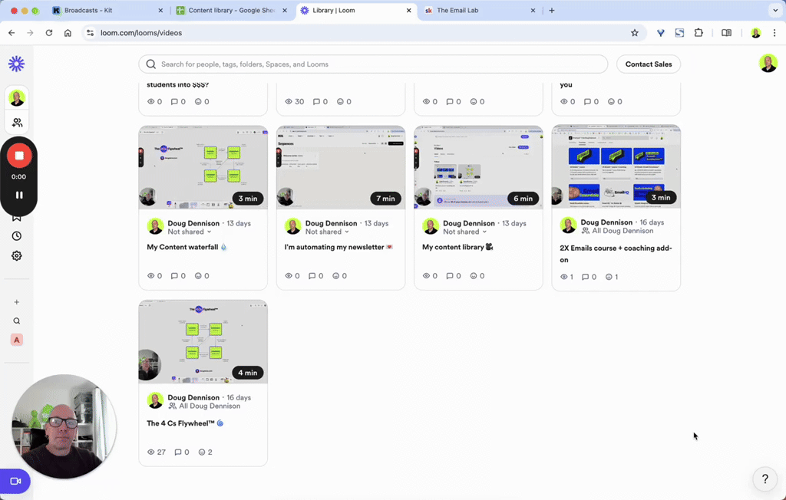Expand Not shared dropdown on My content library
Screen dimensions: 786x500
point(464,232)
